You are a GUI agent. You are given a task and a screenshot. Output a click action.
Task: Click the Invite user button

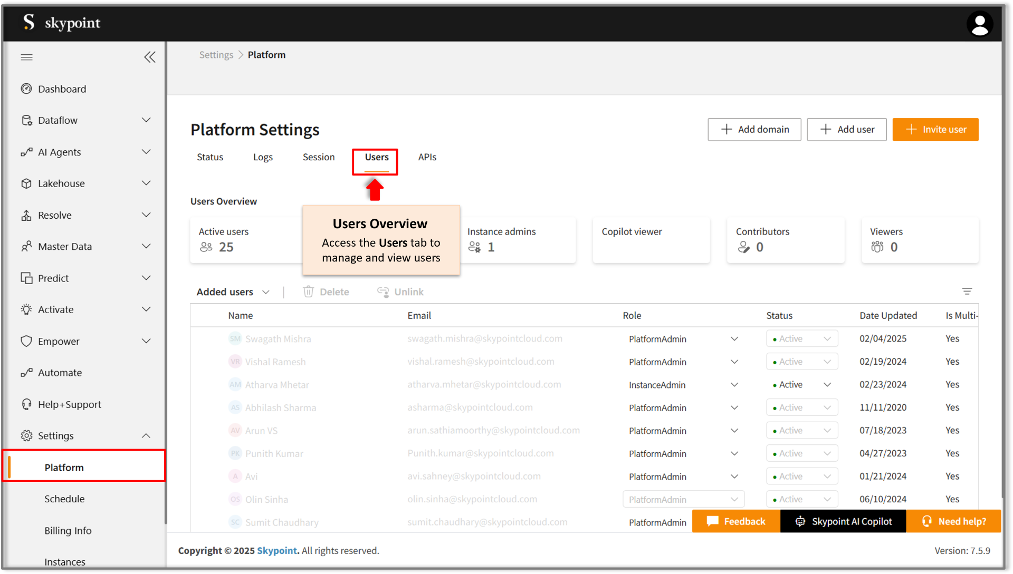(x=935, y=130)
